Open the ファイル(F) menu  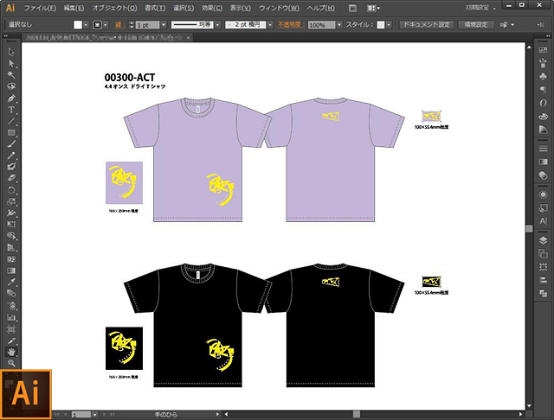pos(42,7)
